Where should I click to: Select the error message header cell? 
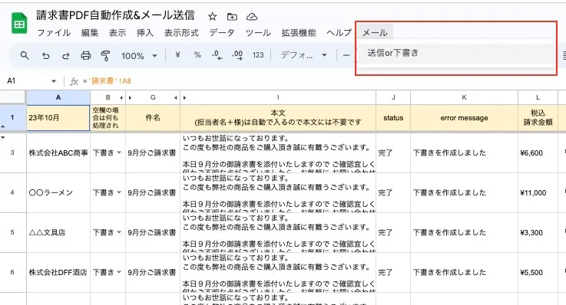(x=464, y=118)
